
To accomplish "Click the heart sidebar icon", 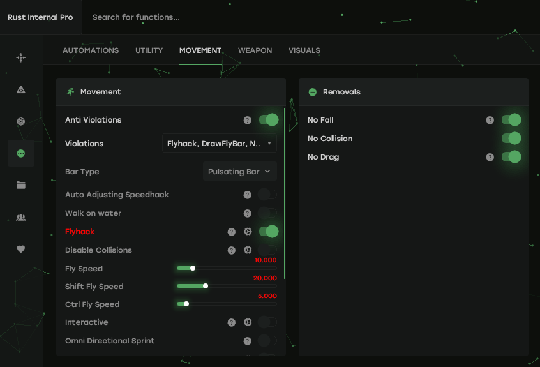I will (20, 249).
